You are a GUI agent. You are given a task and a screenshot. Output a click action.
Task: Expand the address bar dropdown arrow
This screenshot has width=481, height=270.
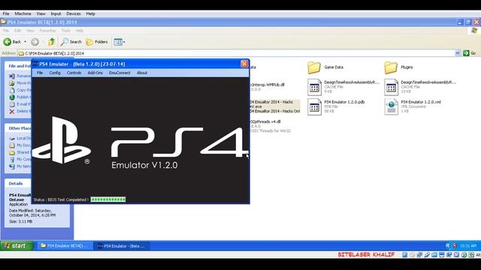(458, 53)
